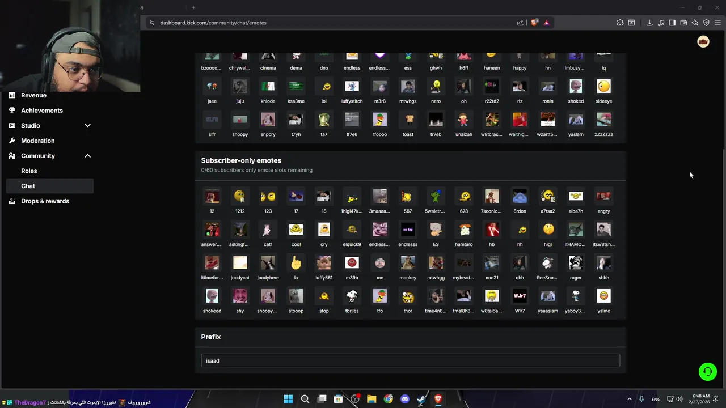This screenshot has width=726, height=408.
Task: Click the Brave Rewards triangle icon
Action: (x=546, y=23)
